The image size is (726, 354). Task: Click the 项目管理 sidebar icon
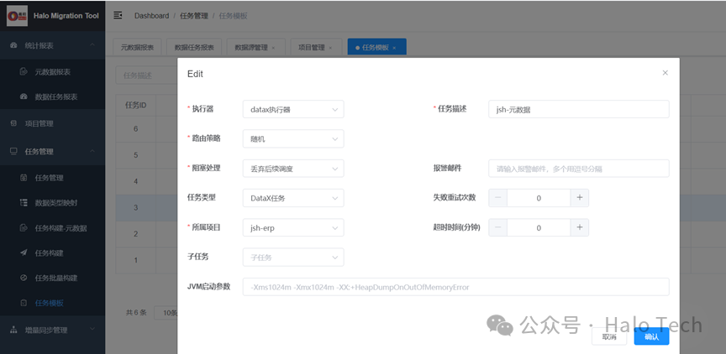point(13,123)
